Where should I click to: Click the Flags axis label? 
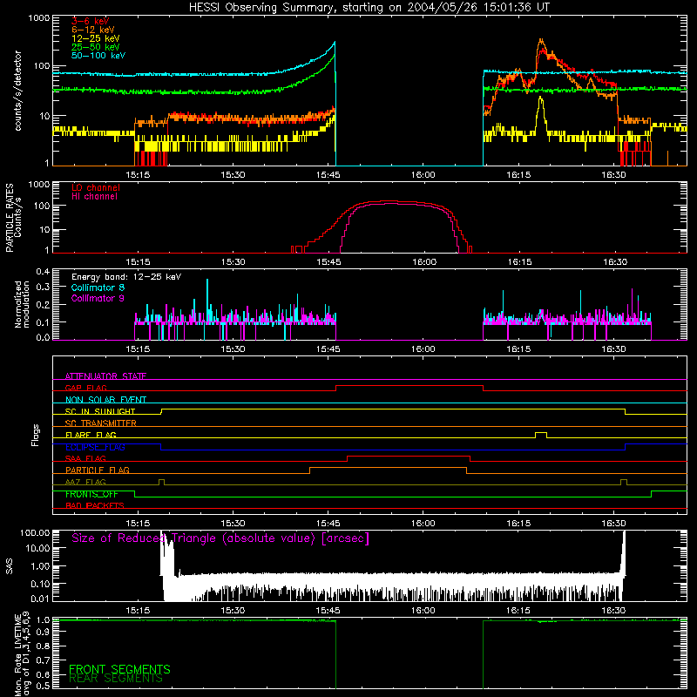pos(36,435)
